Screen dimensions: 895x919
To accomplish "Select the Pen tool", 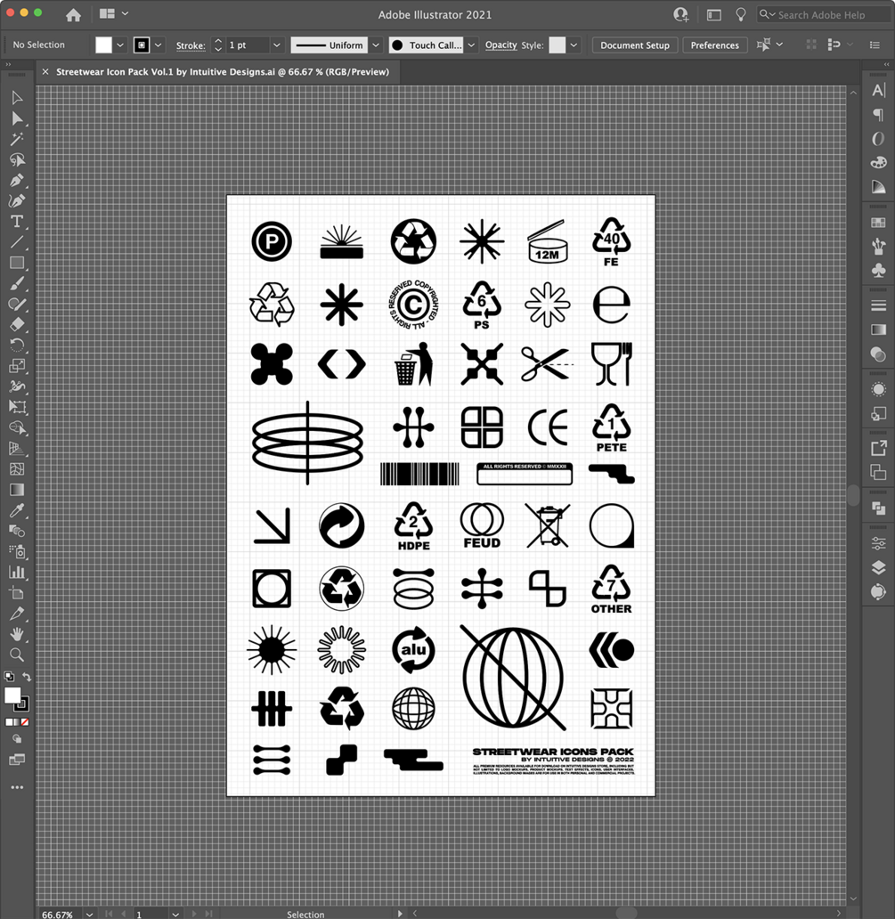I will pos(17,178).
